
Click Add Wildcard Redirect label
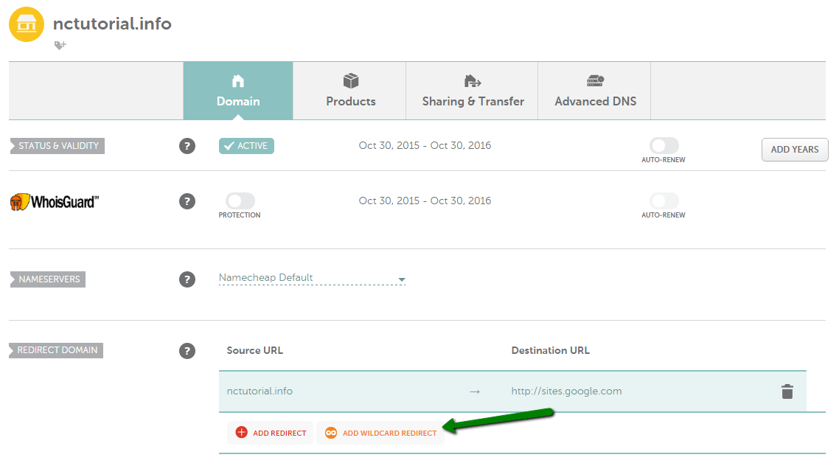pyautogui.click(x=389, y=433)
